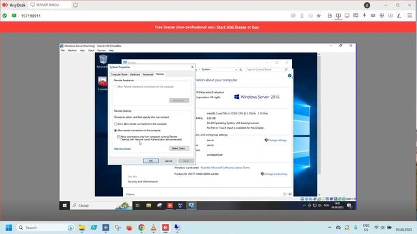Screen dimensions: 417x234
Task: Switch to the Hardware tab
Action: tap(135, 75)
